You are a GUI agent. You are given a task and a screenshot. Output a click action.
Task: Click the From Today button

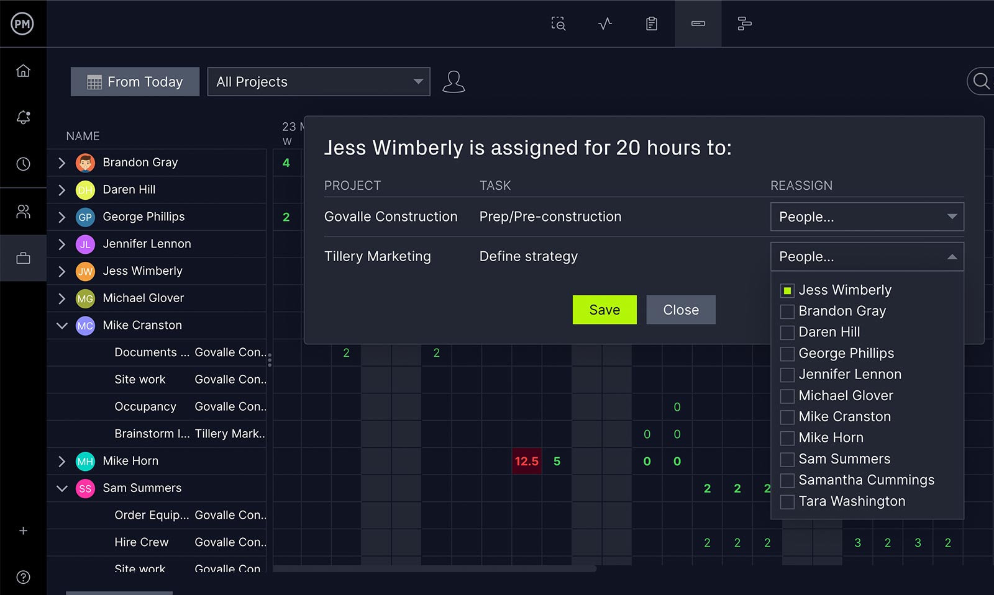(x=134, y=81)
